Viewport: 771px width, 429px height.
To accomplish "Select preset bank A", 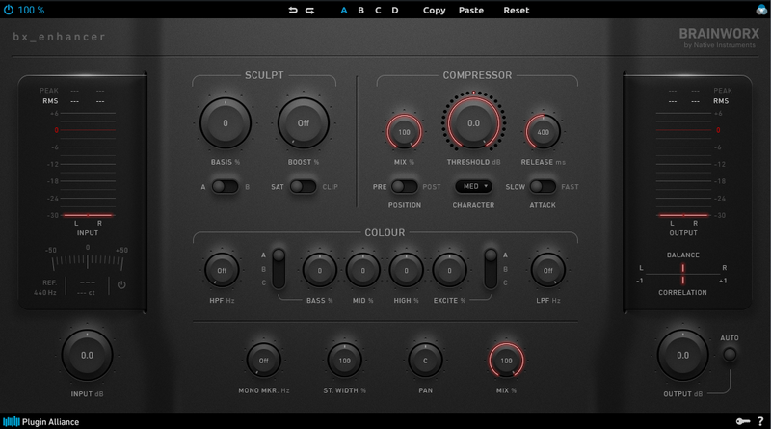I will (344, 10).
